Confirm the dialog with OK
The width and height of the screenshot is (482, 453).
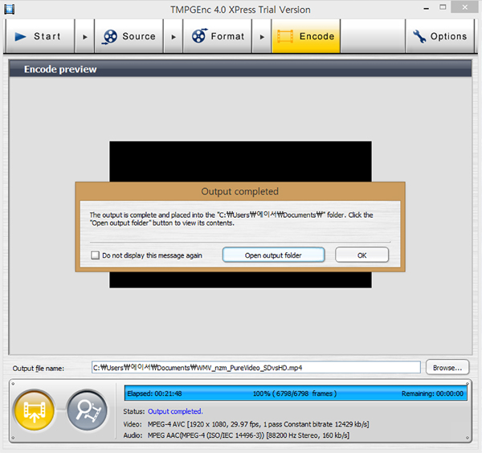pos(361,255)
